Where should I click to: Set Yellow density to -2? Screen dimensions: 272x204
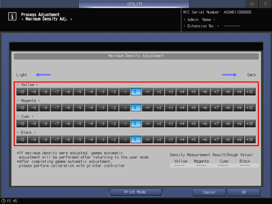point(113,91)
